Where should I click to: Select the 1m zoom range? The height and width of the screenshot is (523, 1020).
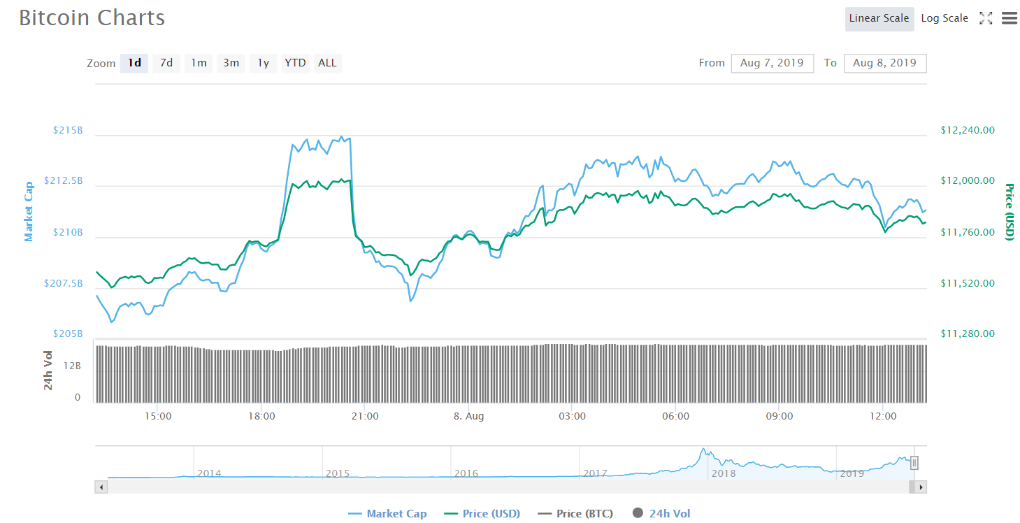click(x=199, y=63)
